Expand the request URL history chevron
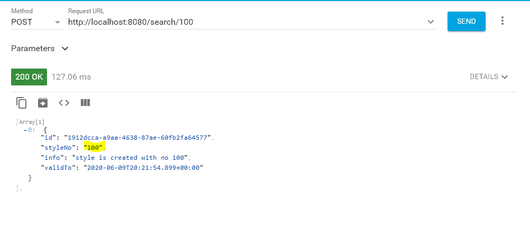 431,22
